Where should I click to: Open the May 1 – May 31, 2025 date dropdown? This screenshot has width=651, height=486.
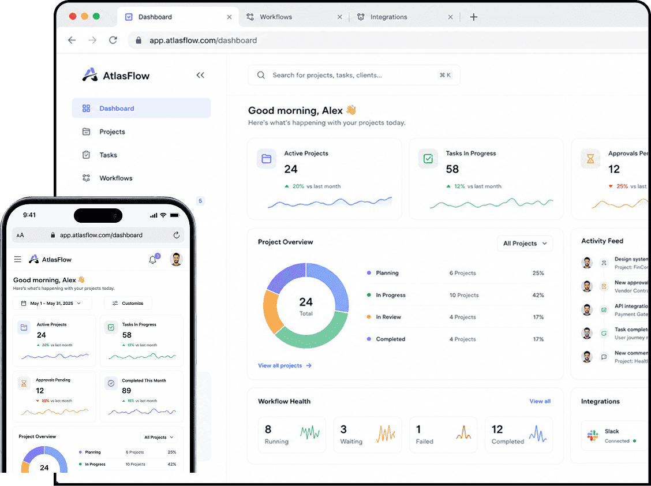tap(53, 303)
